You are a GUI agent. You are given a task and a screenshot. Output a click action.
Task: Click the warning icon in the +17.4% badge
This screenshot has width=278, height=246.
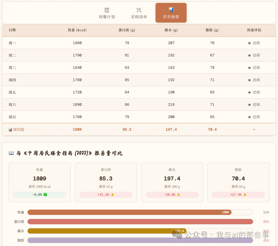[245, 195]
